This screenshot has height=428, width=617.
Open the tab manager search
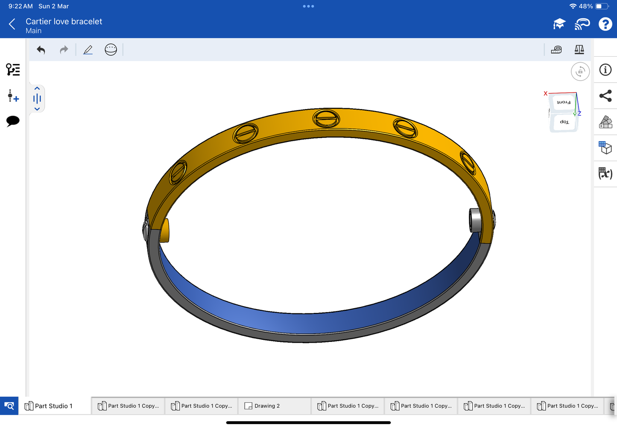(x=9, y=406)
